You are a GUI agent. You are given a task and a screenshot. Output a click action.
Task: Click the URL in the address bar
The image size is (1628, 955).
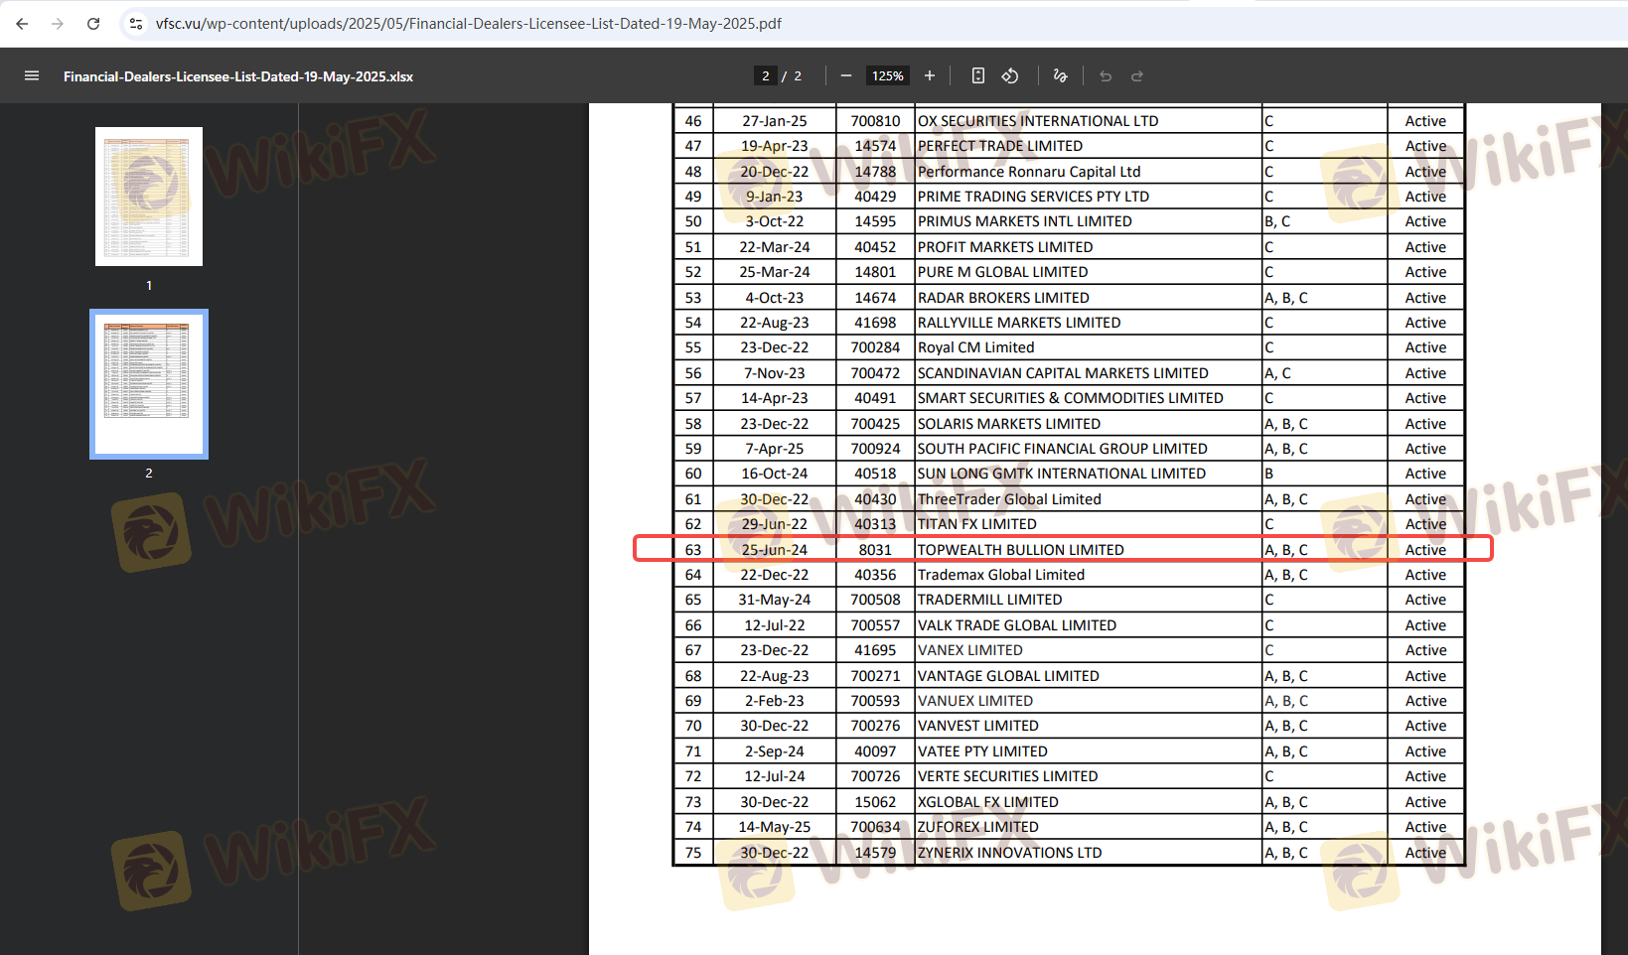point(468,24)
